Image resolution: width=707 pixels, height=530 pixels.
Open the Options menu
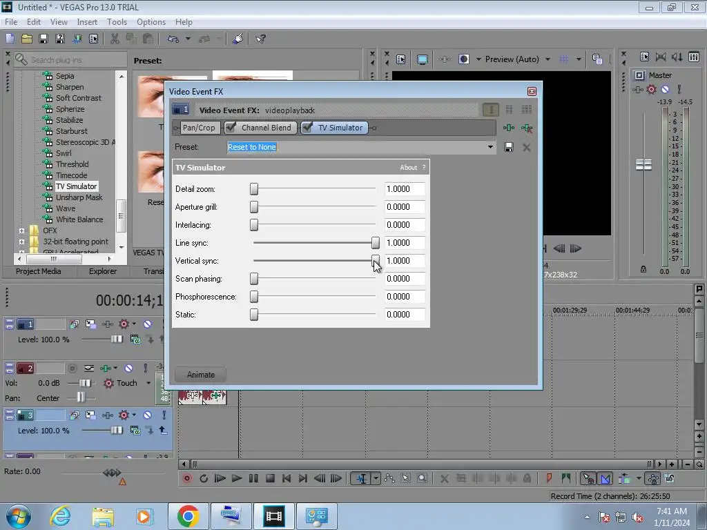(x=151, y=22)
